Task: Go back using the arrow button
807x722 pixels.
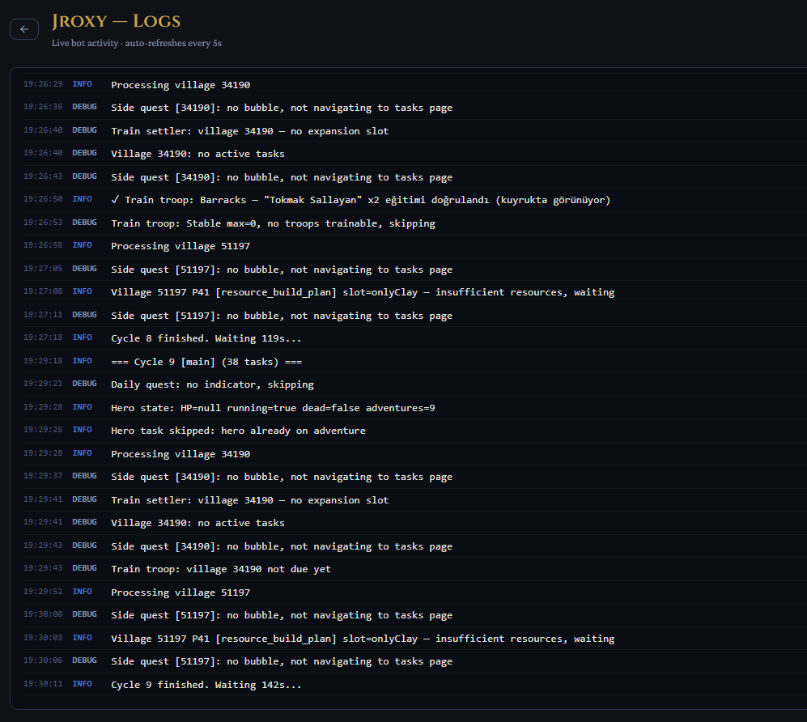Action: tap(24, 29)
